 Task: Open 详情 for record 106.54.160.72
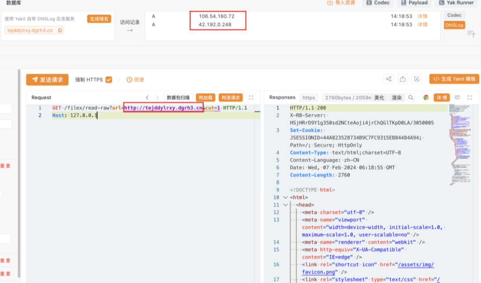422,16
